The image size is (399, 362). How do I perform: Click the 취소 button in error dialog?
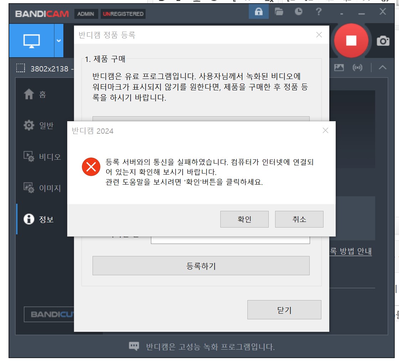click(x=299, y=219)
